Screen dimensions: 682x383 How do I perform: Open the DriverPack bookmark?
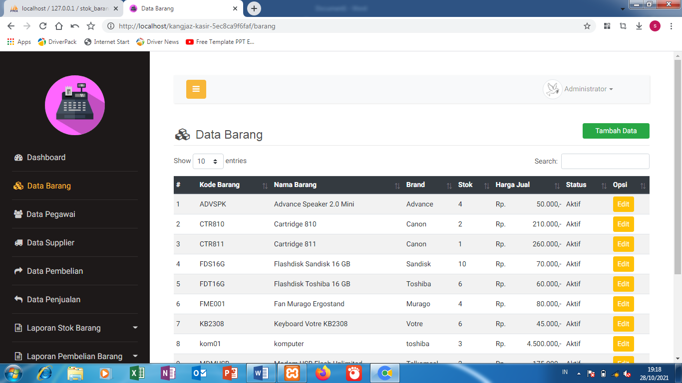(x=57, y=42)
